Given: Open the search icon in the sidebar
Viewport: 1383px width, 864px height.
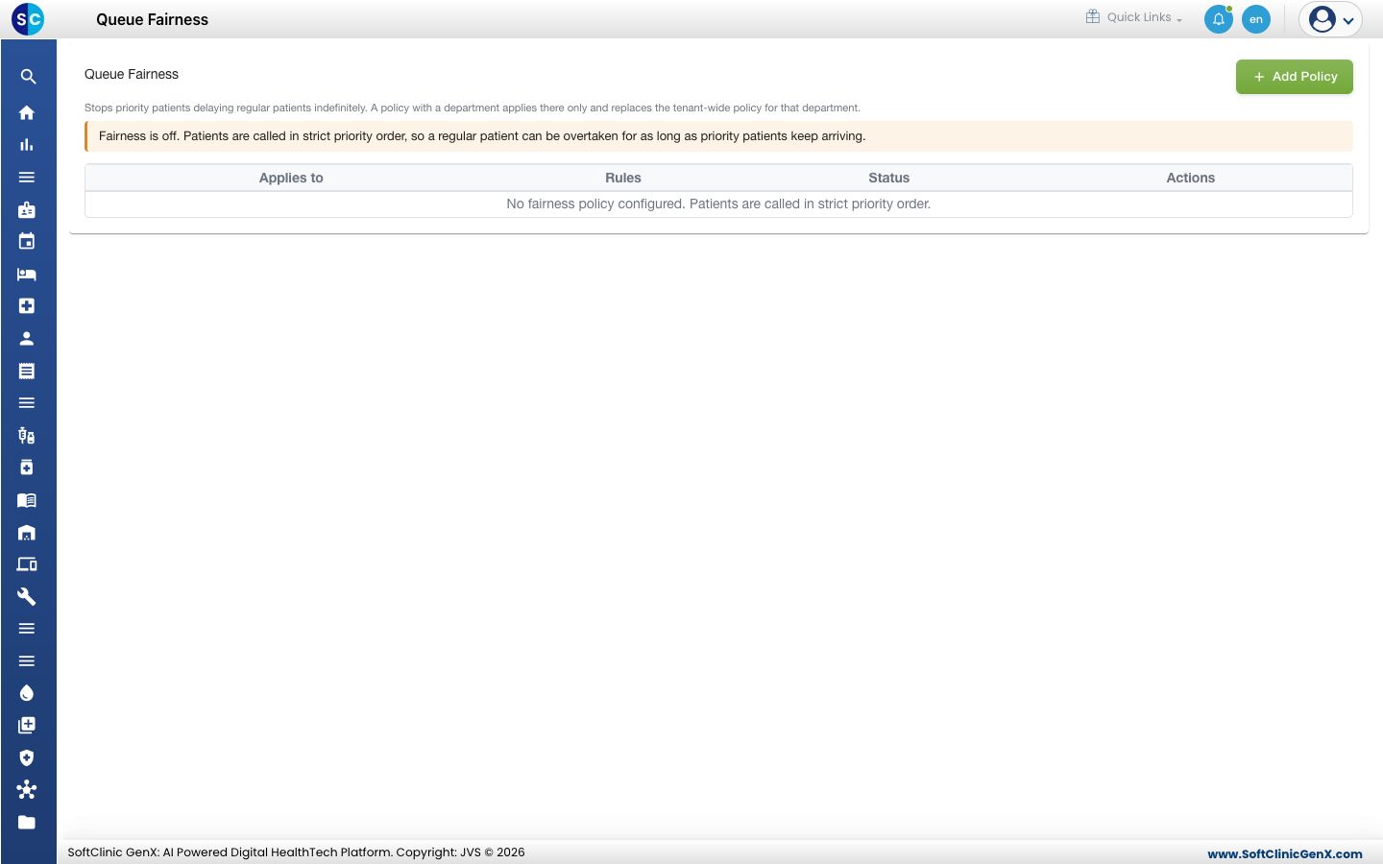Looking at the screenshot, I should point(28,77).
